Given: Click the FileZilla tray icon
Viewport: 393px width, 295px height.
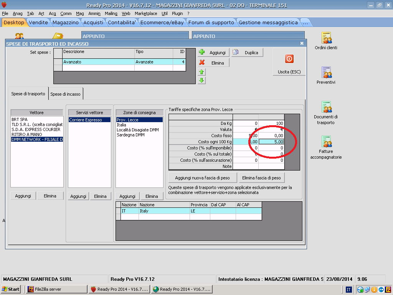Looking at the screenshot, I should (388, 290).
